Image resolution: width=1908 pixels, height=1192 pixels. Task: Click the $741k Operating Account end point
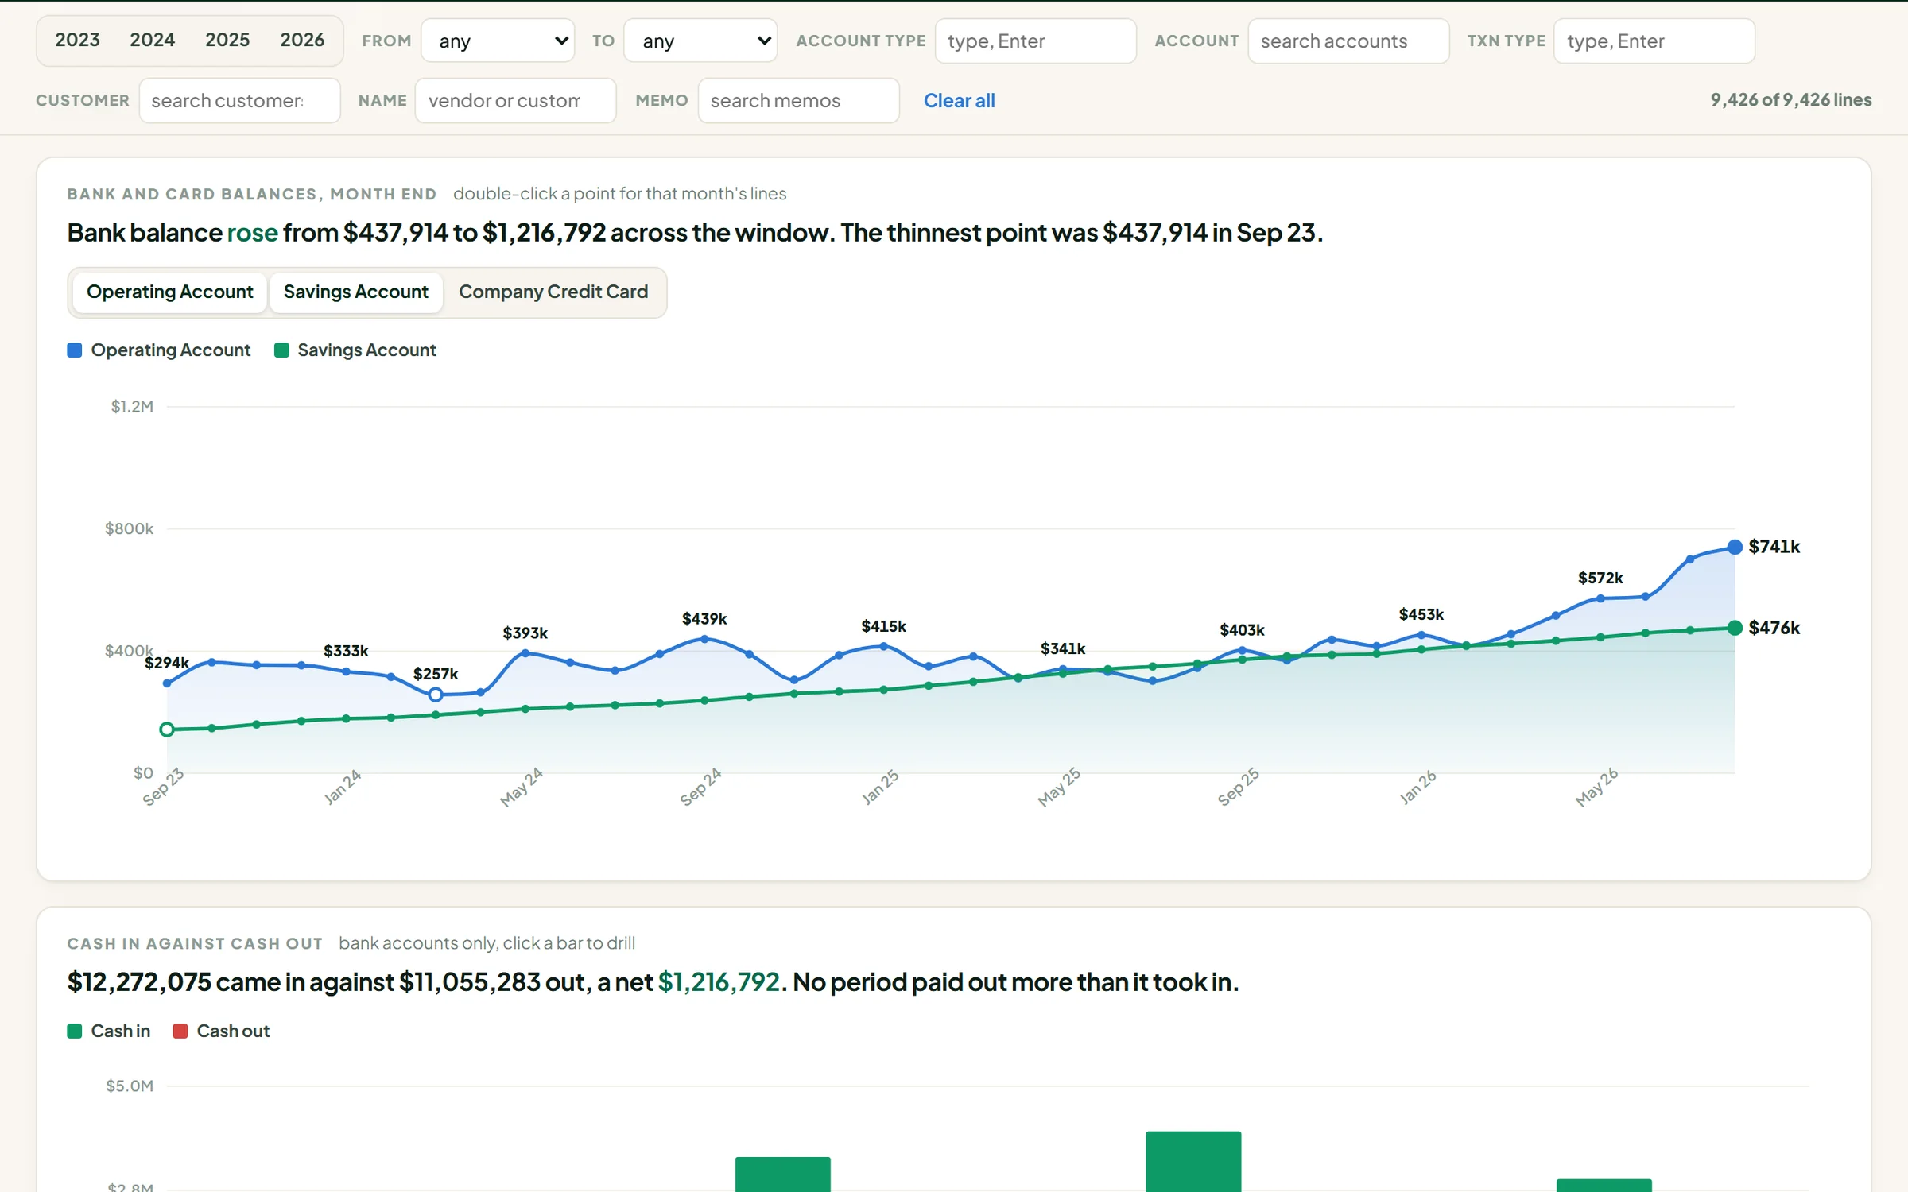point(1735,547)
